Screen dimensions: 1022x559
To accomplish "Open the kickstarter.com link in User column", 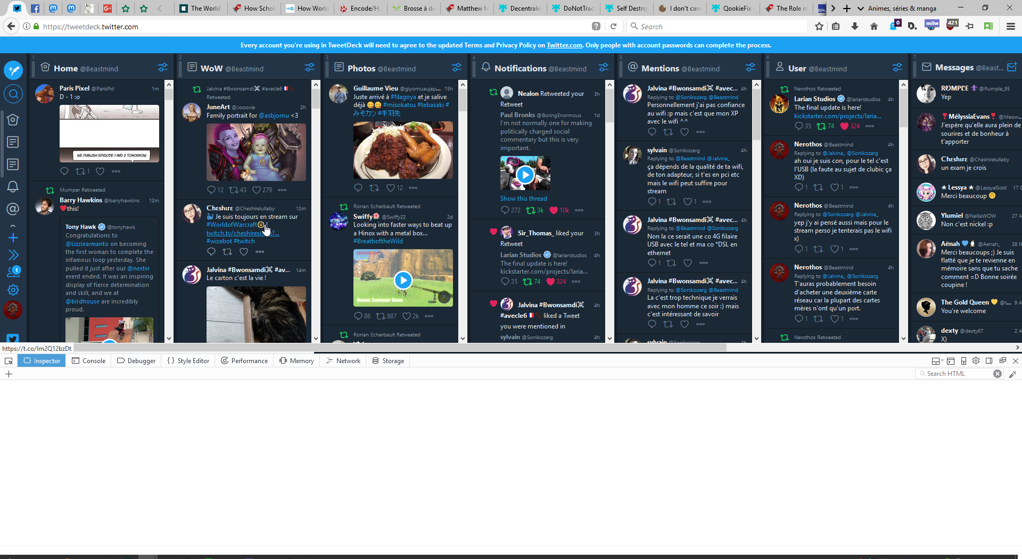I will click(x=837, y=116).
